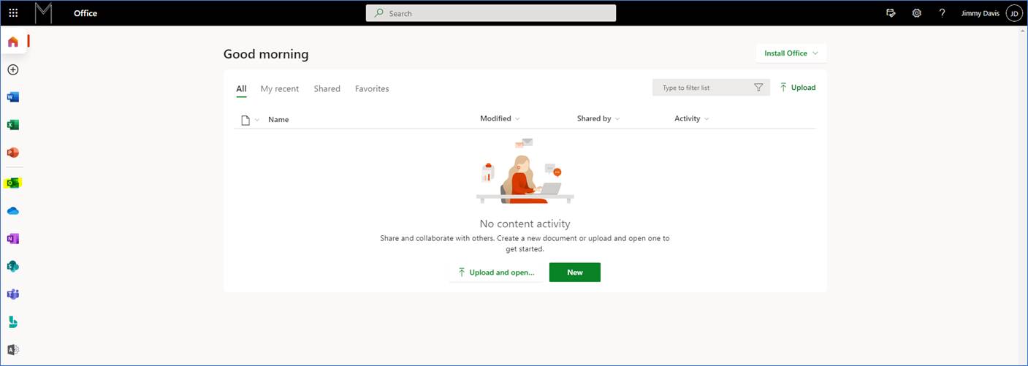Open the file type column dropdown

pos(251,120)
